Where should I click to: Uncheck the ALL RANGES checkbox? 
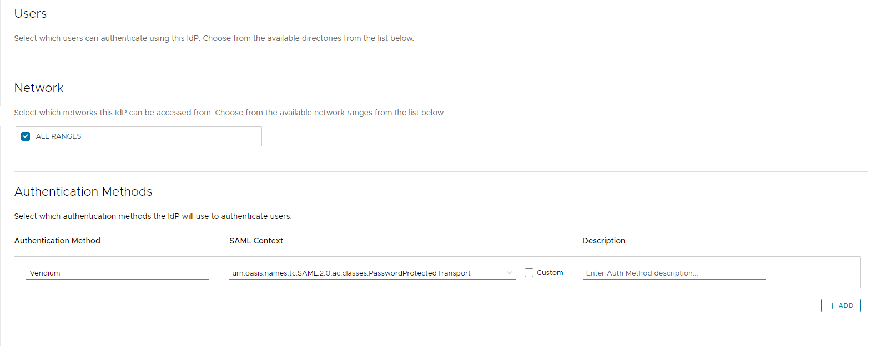[x=26, y=136]
